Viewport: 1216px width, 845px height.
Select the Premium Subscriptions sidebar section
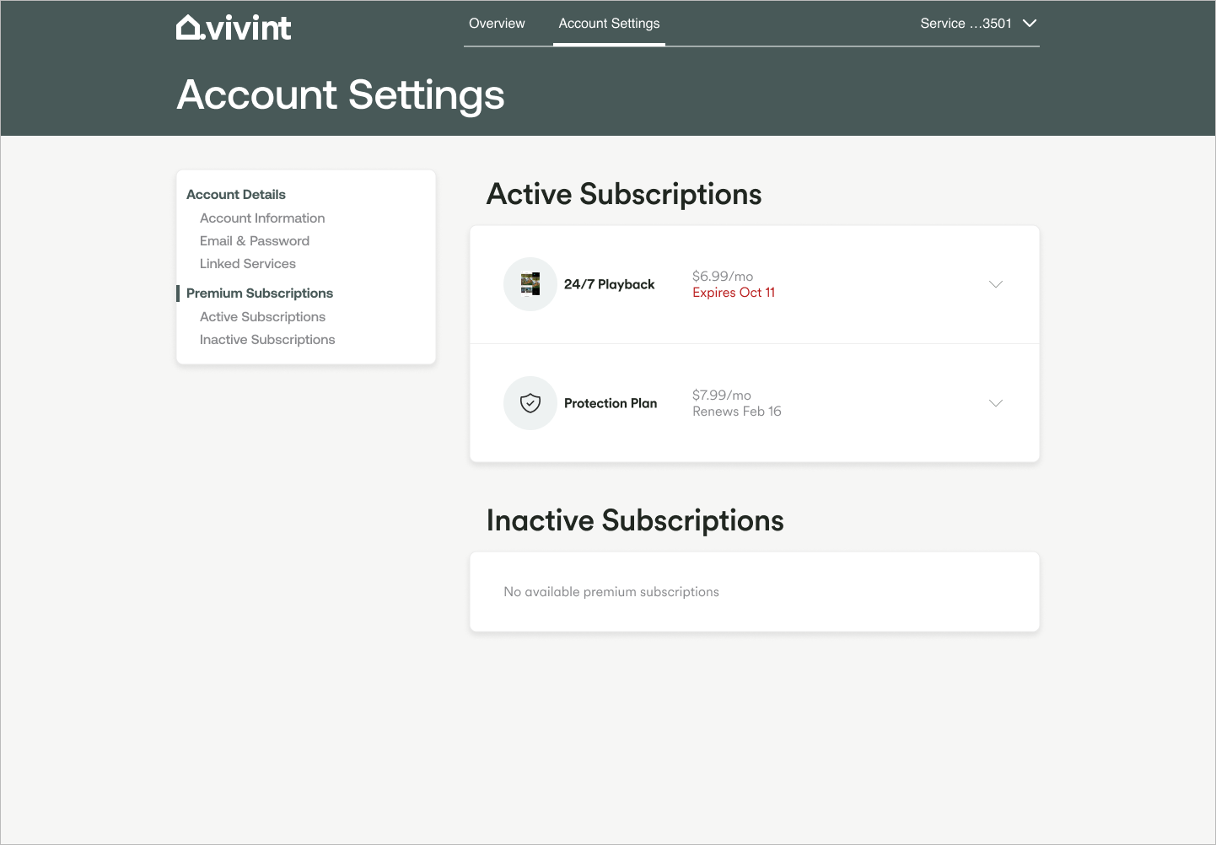coord(260,293)
